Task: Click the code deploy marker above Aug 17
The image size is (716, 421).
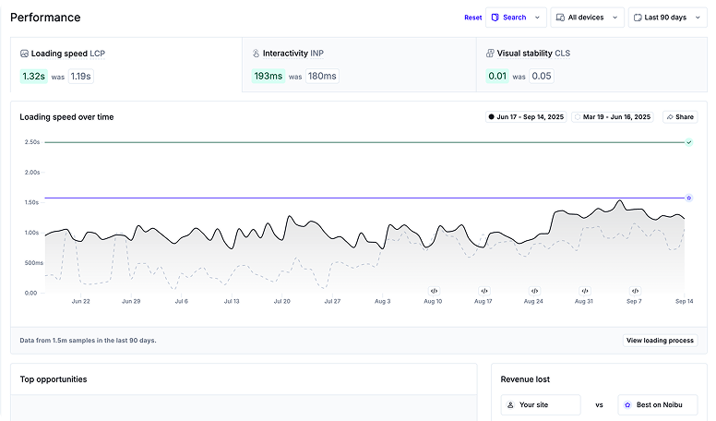Action: click(x=484, y=290)
